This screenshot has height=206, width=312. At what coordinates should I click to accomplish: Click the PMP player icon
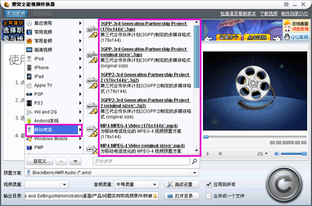point(29,147)
